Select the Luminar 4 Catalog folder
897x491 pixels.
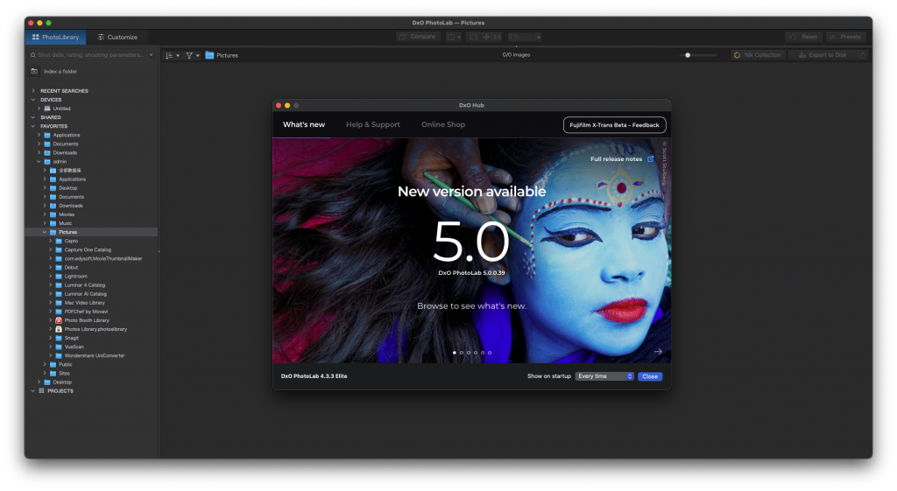click(x=85, y=285)
